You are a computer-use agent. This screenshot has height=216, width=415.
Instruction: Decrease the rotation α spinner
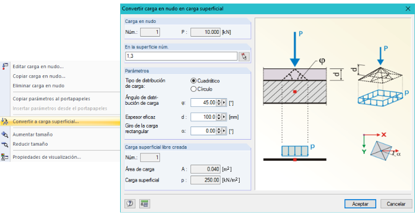219,133
